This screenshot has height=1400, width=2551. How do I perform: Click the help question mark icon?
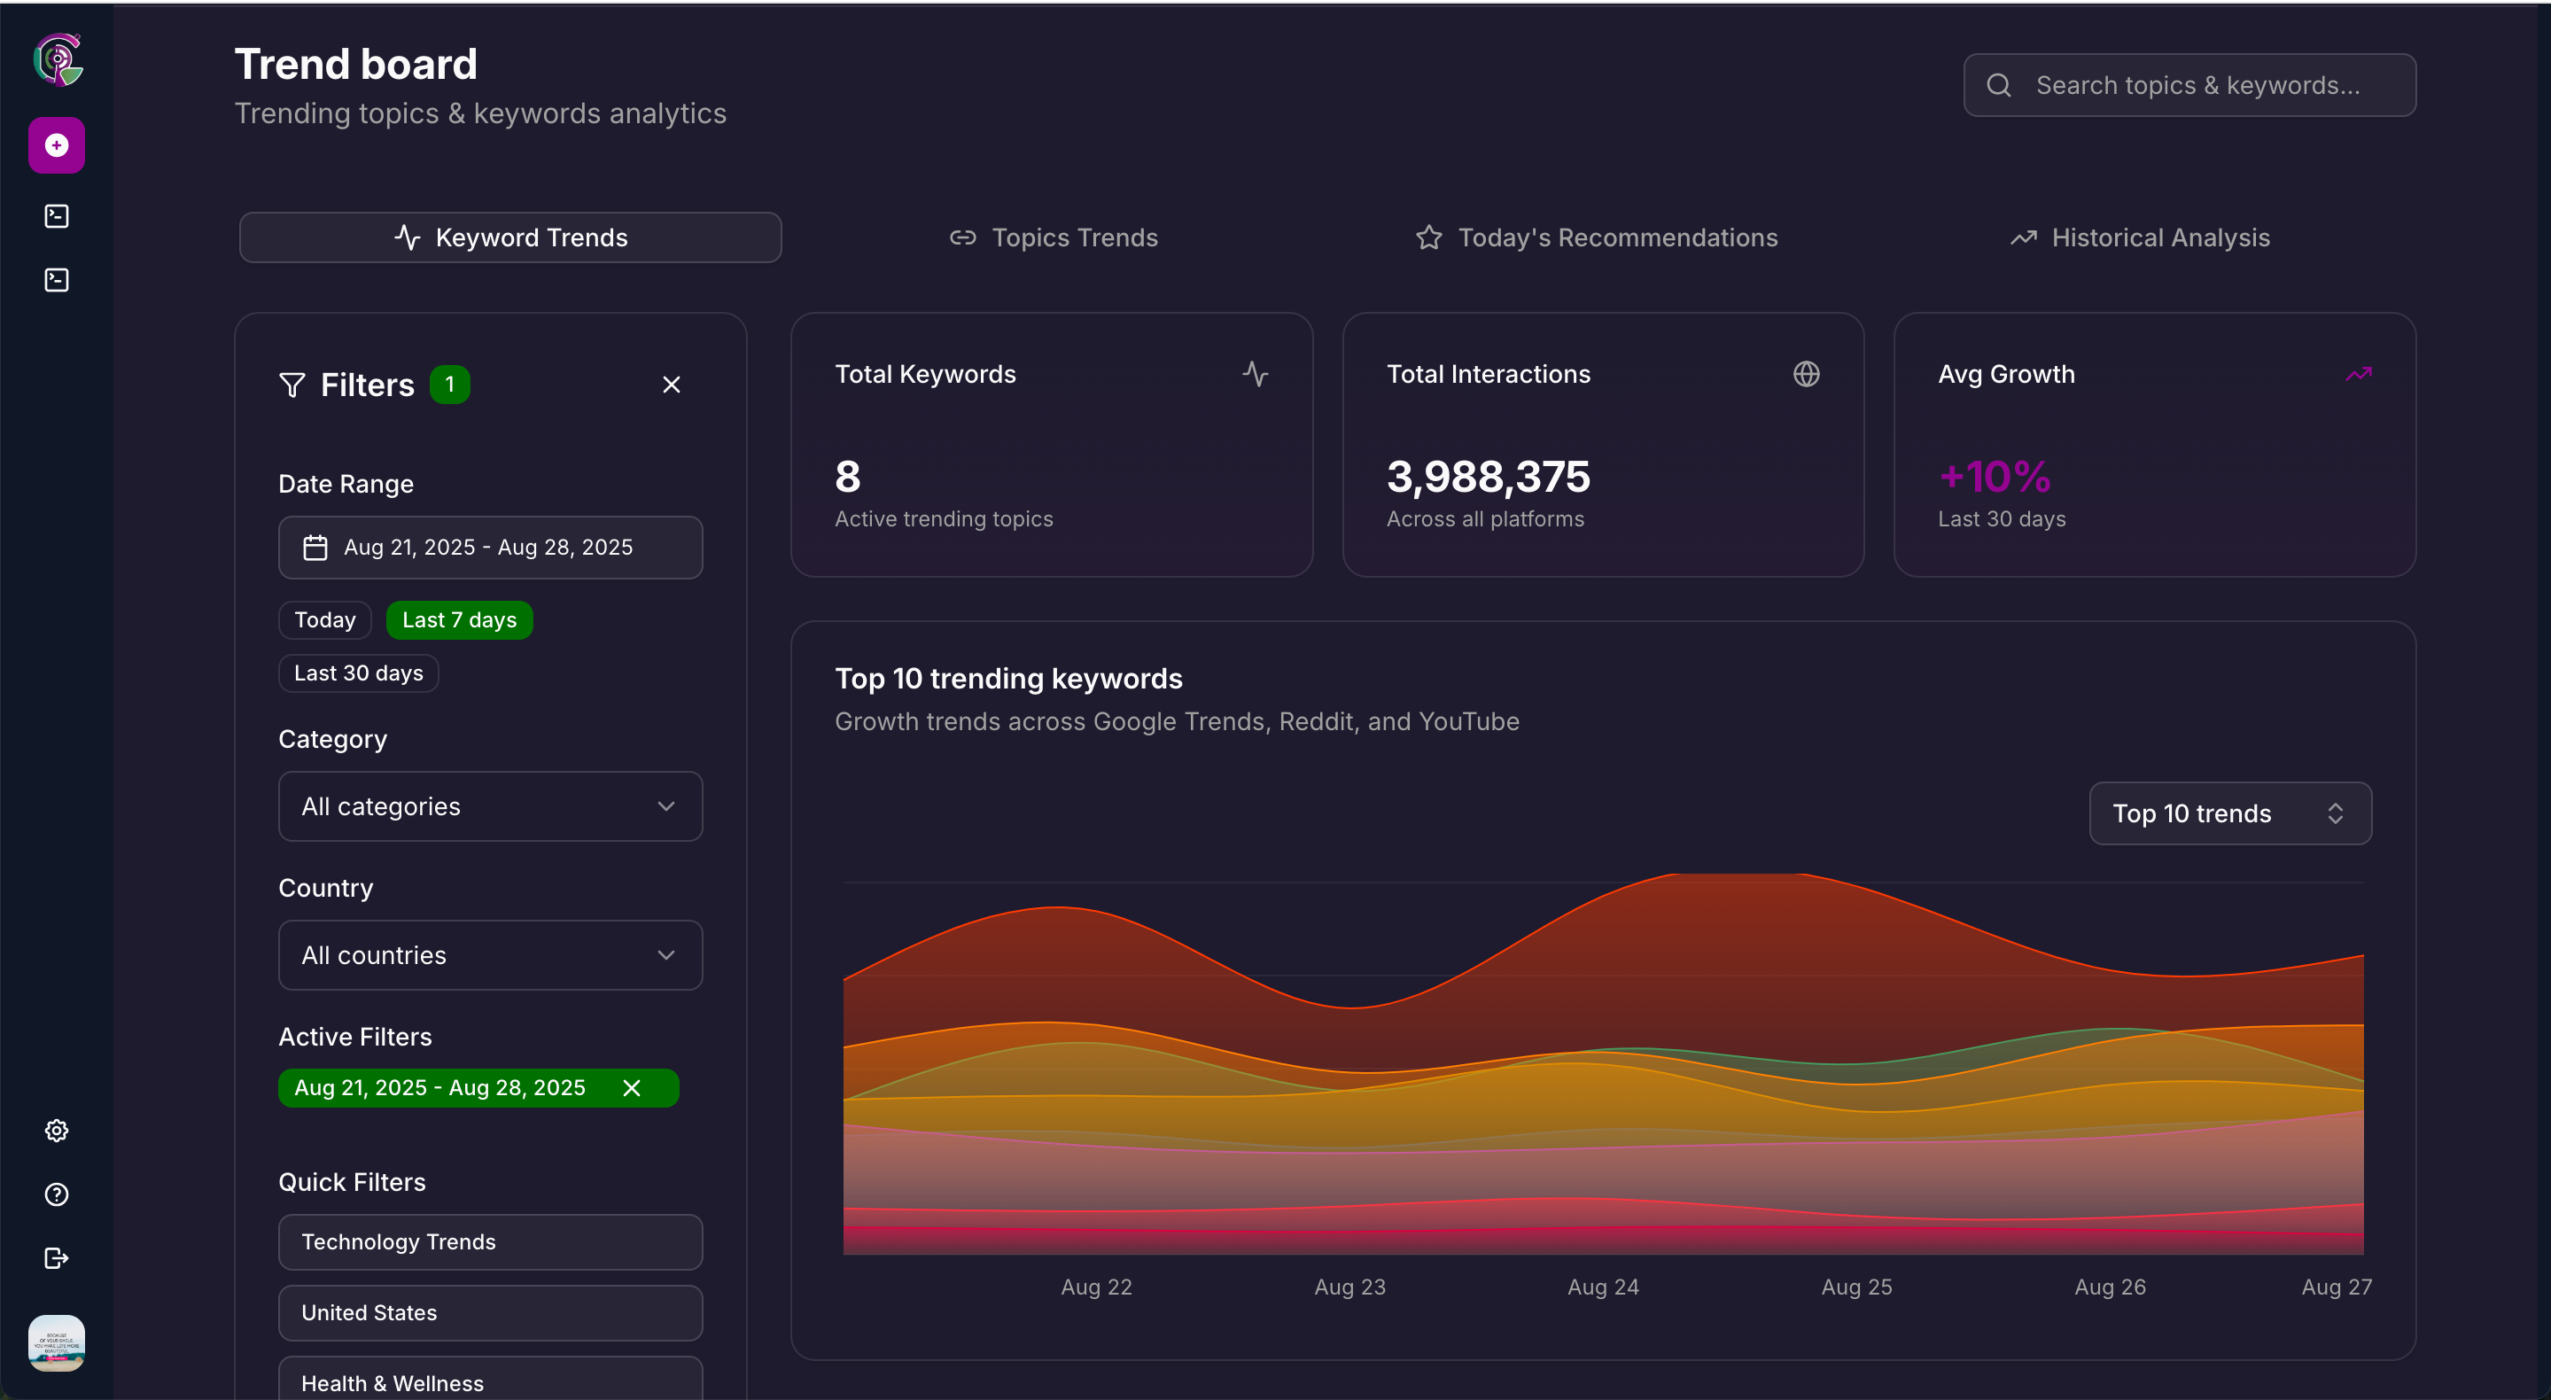coord(57,1194)
